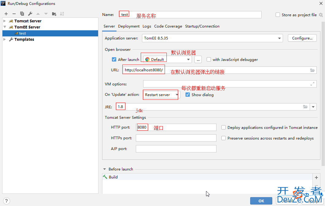
Task: Browse for JRE folder icon
Action: coord(305,107)
